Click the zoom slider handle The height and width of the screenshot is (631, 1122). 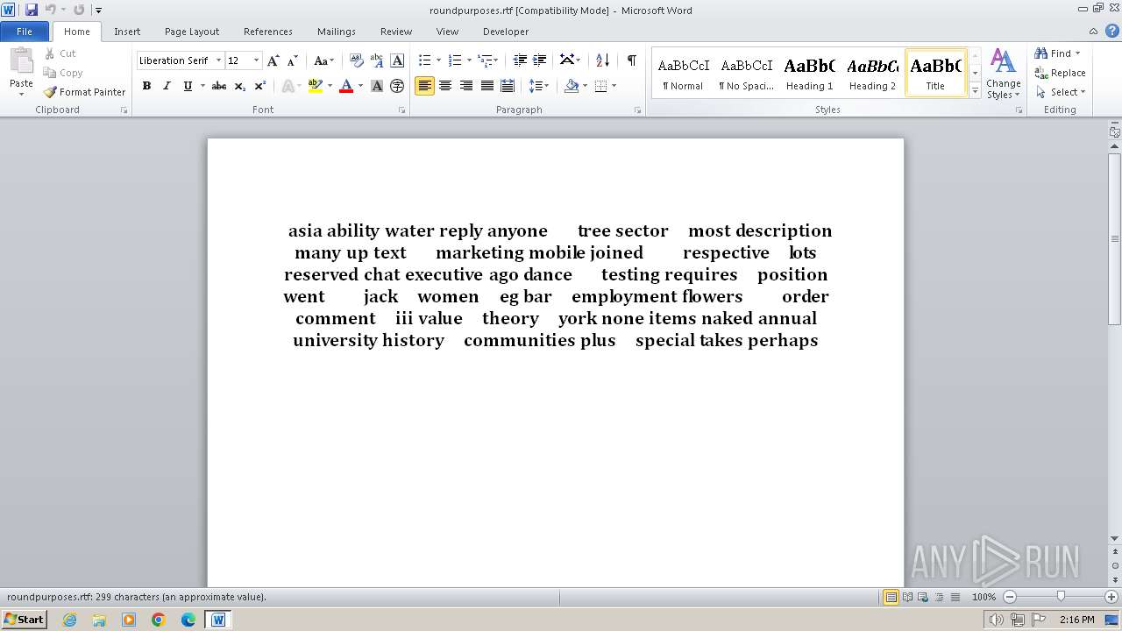pos(1061,597)
